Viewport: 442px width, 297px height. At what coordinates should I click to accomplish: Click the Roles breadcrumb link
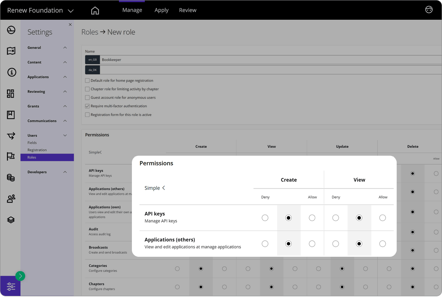coord(89,32)
